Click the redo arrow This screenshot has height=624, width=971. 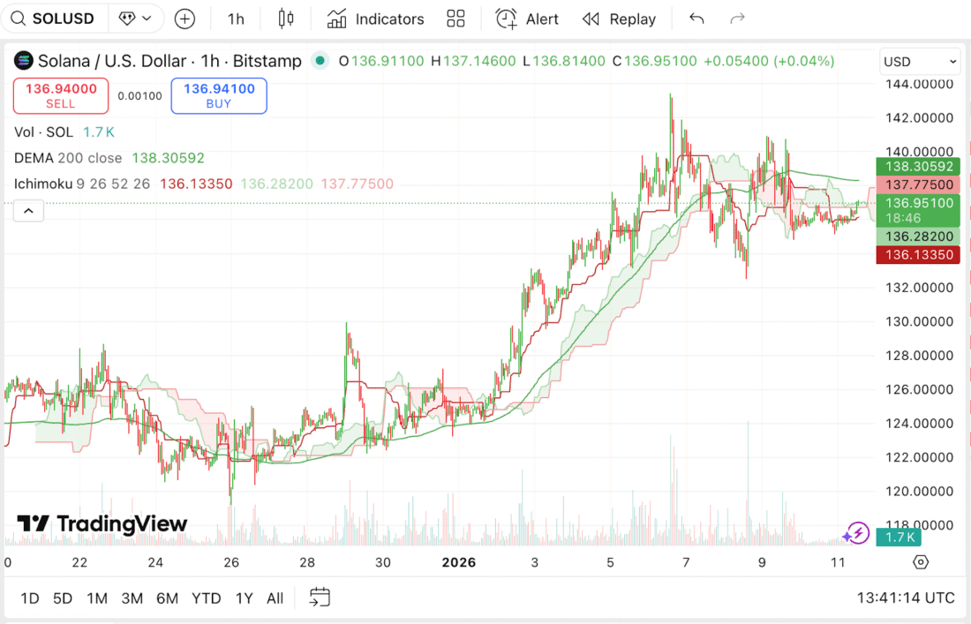coord(737,19)
